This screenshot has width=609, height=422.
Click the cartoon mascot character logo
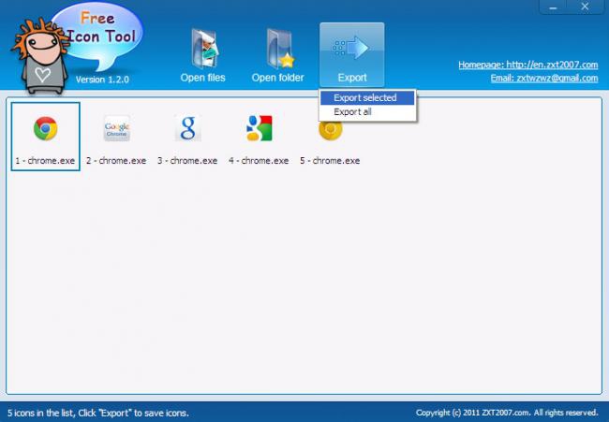(40, 56)
